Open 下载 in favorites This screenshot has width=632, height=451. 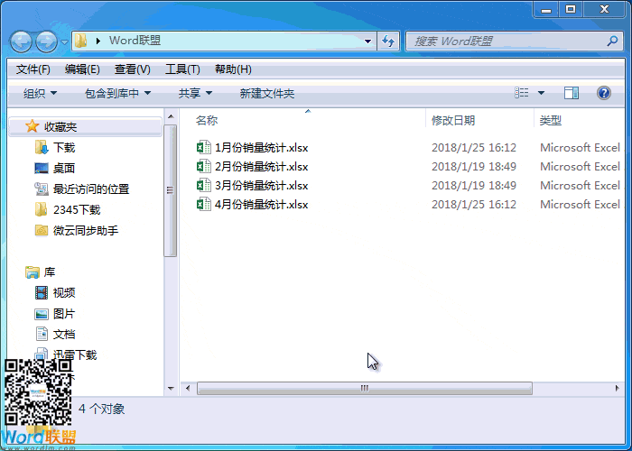tap(64, 148)
